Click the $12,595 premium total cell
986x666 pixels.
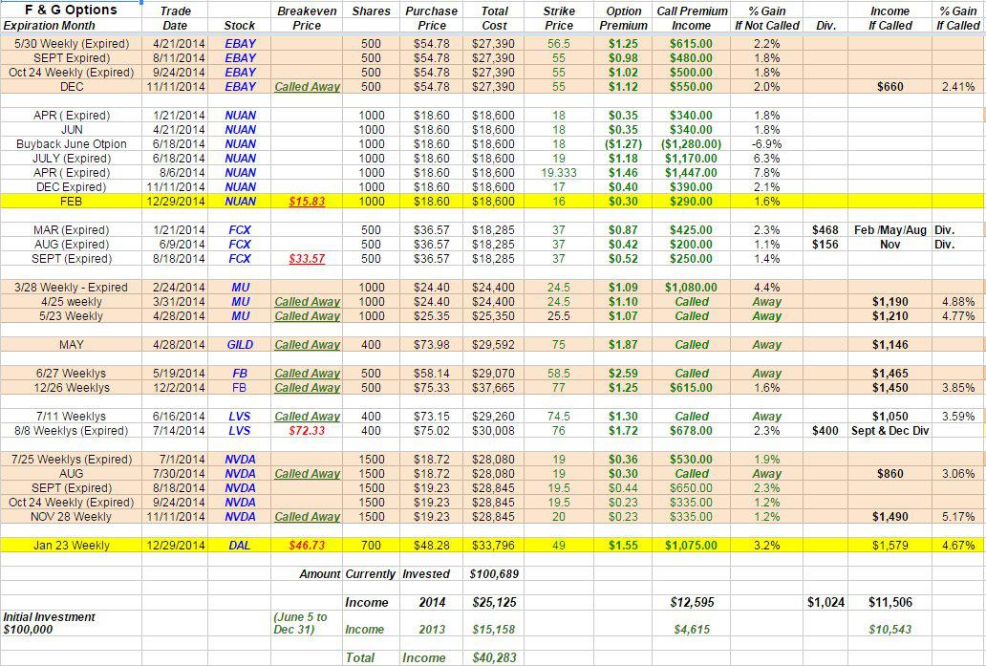pyautogui.click(x=692, y=603)
